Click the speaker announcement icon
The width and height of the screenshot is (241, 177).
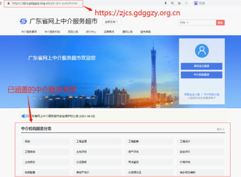point(24,116)
